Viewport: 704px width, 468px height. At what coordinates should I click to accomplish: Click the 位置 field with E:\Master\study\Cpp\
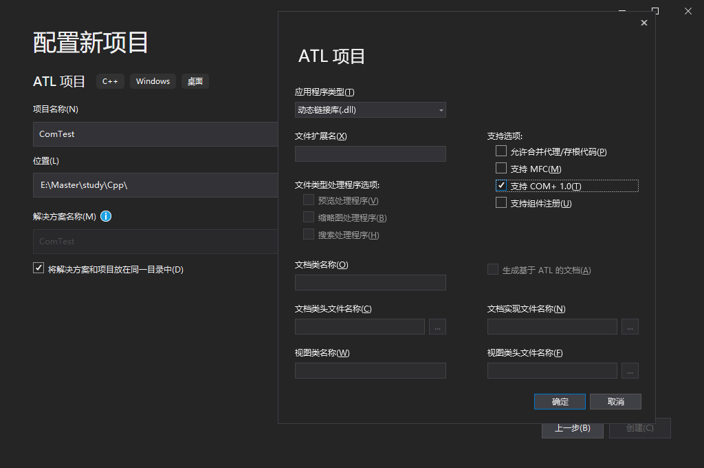coord(155,185)
